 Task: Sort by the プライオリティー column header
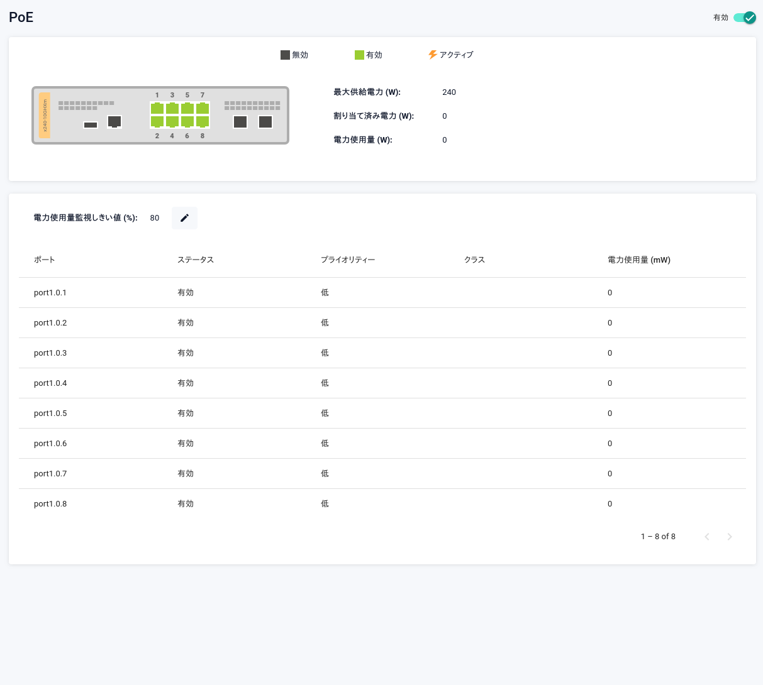(348, 260)
